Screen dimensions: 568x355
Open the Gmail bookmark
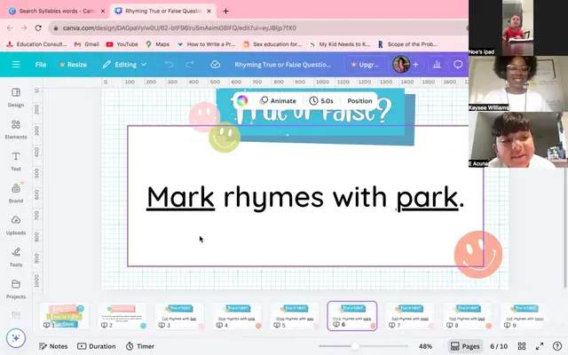[x=87, y=44]
